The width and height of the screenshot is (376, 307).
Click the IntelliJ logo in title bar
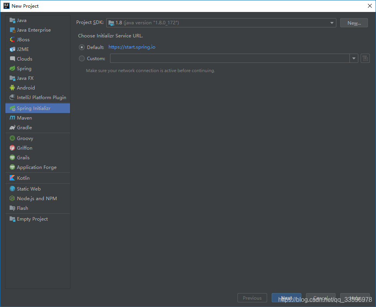coord(7,6)
